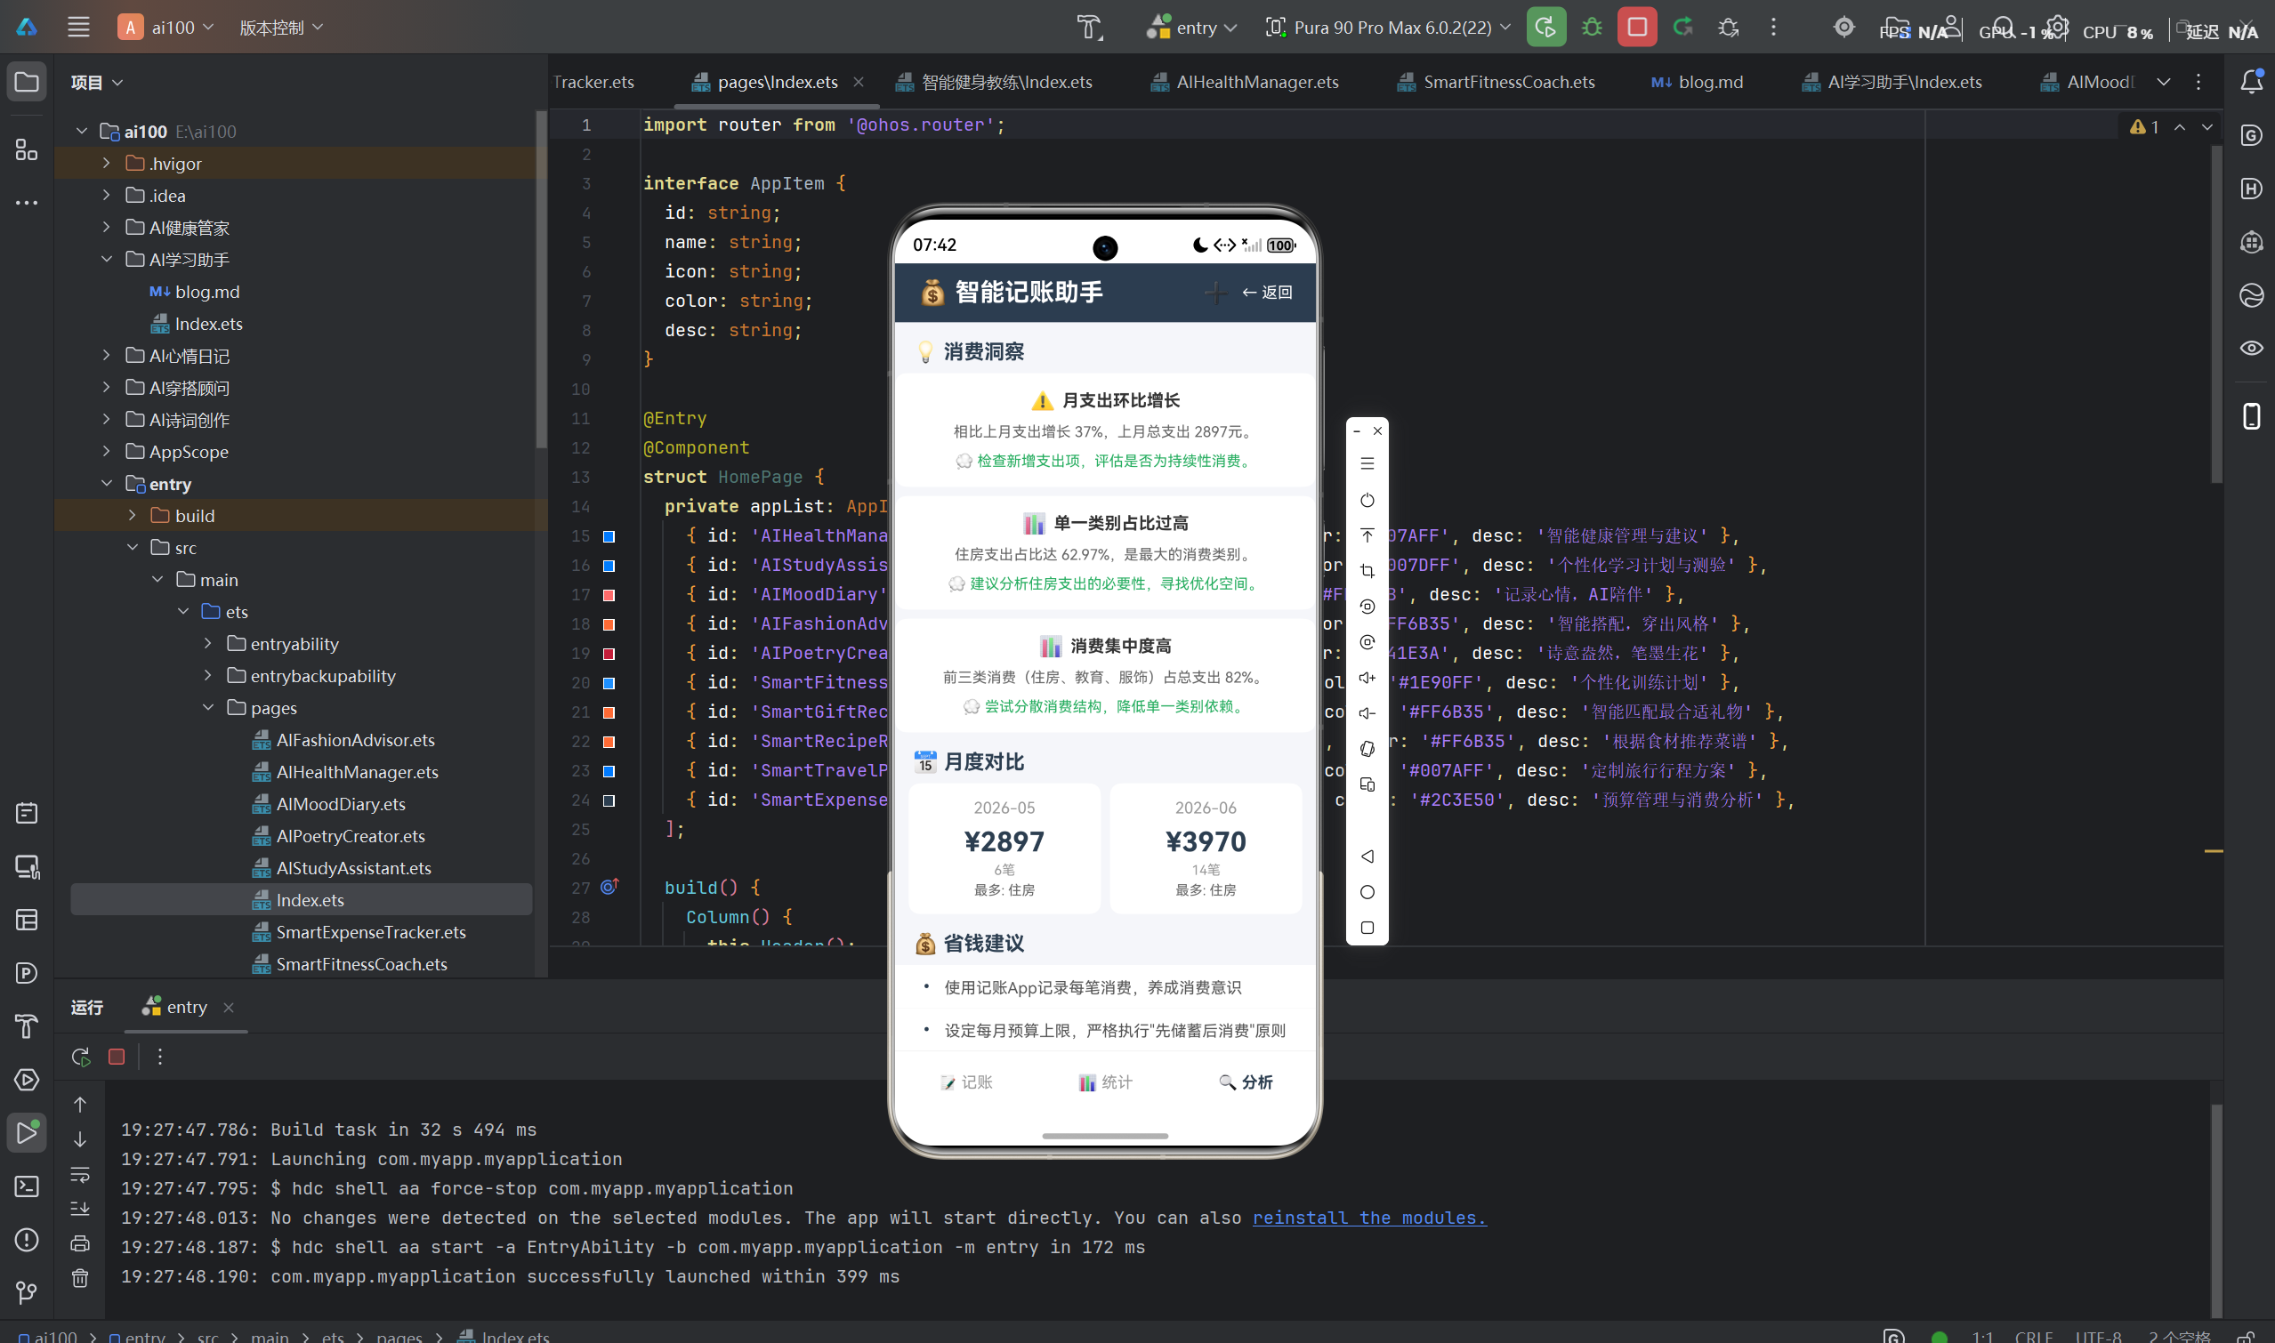The height and width of the screenshot is (1343, 2275).
Task: Switch to the blog.md editor tab
Action: tap(1697, 82)
